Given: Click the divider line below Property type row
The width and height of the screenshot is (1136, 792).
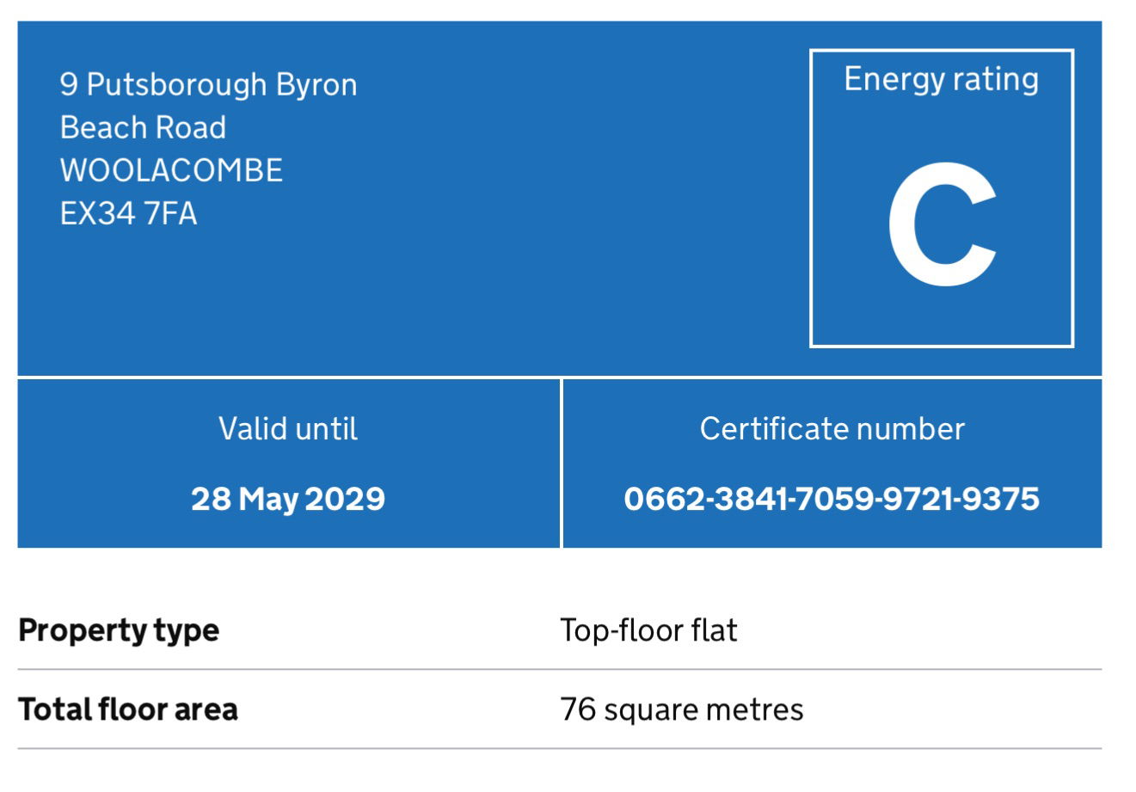Looking at the screenshot, I should pyautogui.click(x=559, y=669).
